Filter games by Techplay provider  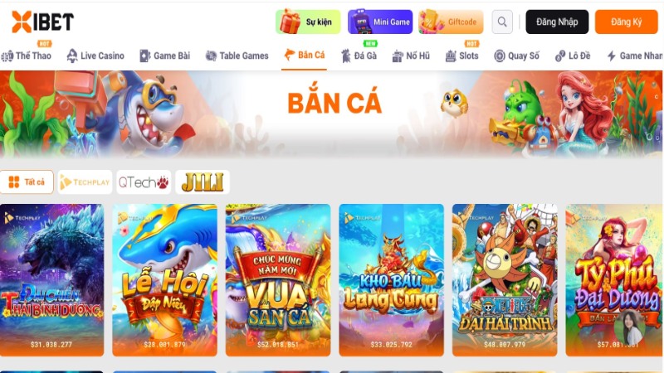click(x=85, y=182)
